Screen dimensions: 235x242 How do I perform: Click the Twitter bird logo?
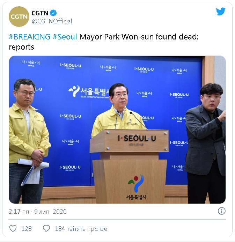pos(221,12)
